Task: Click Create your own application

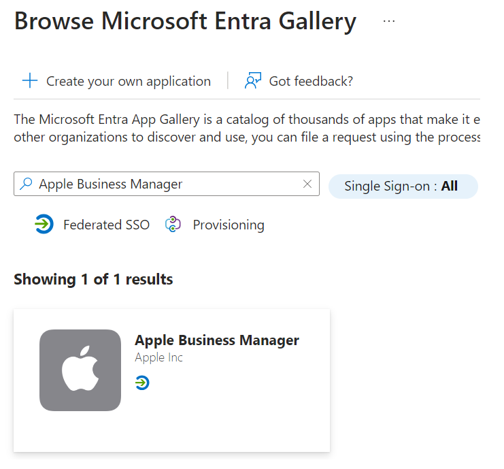Action: click(x=129, y=81)
